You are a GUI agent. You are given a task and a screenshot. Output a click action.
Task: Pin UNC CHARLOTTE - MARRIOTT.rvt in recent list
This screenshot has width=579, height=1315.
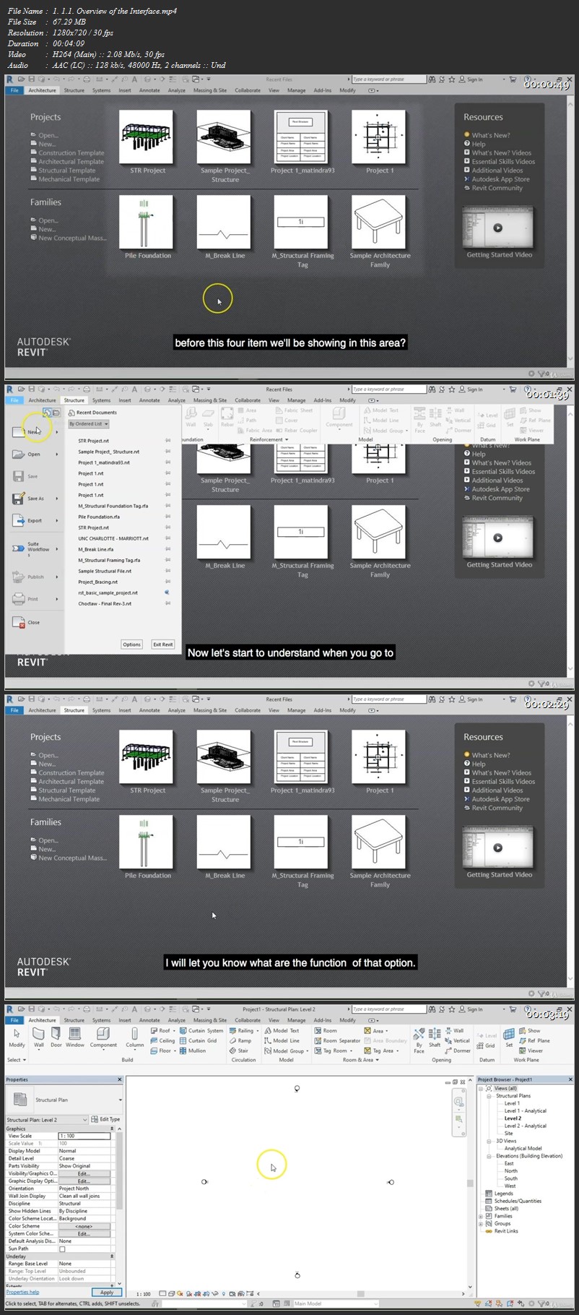tap(167, 539)
